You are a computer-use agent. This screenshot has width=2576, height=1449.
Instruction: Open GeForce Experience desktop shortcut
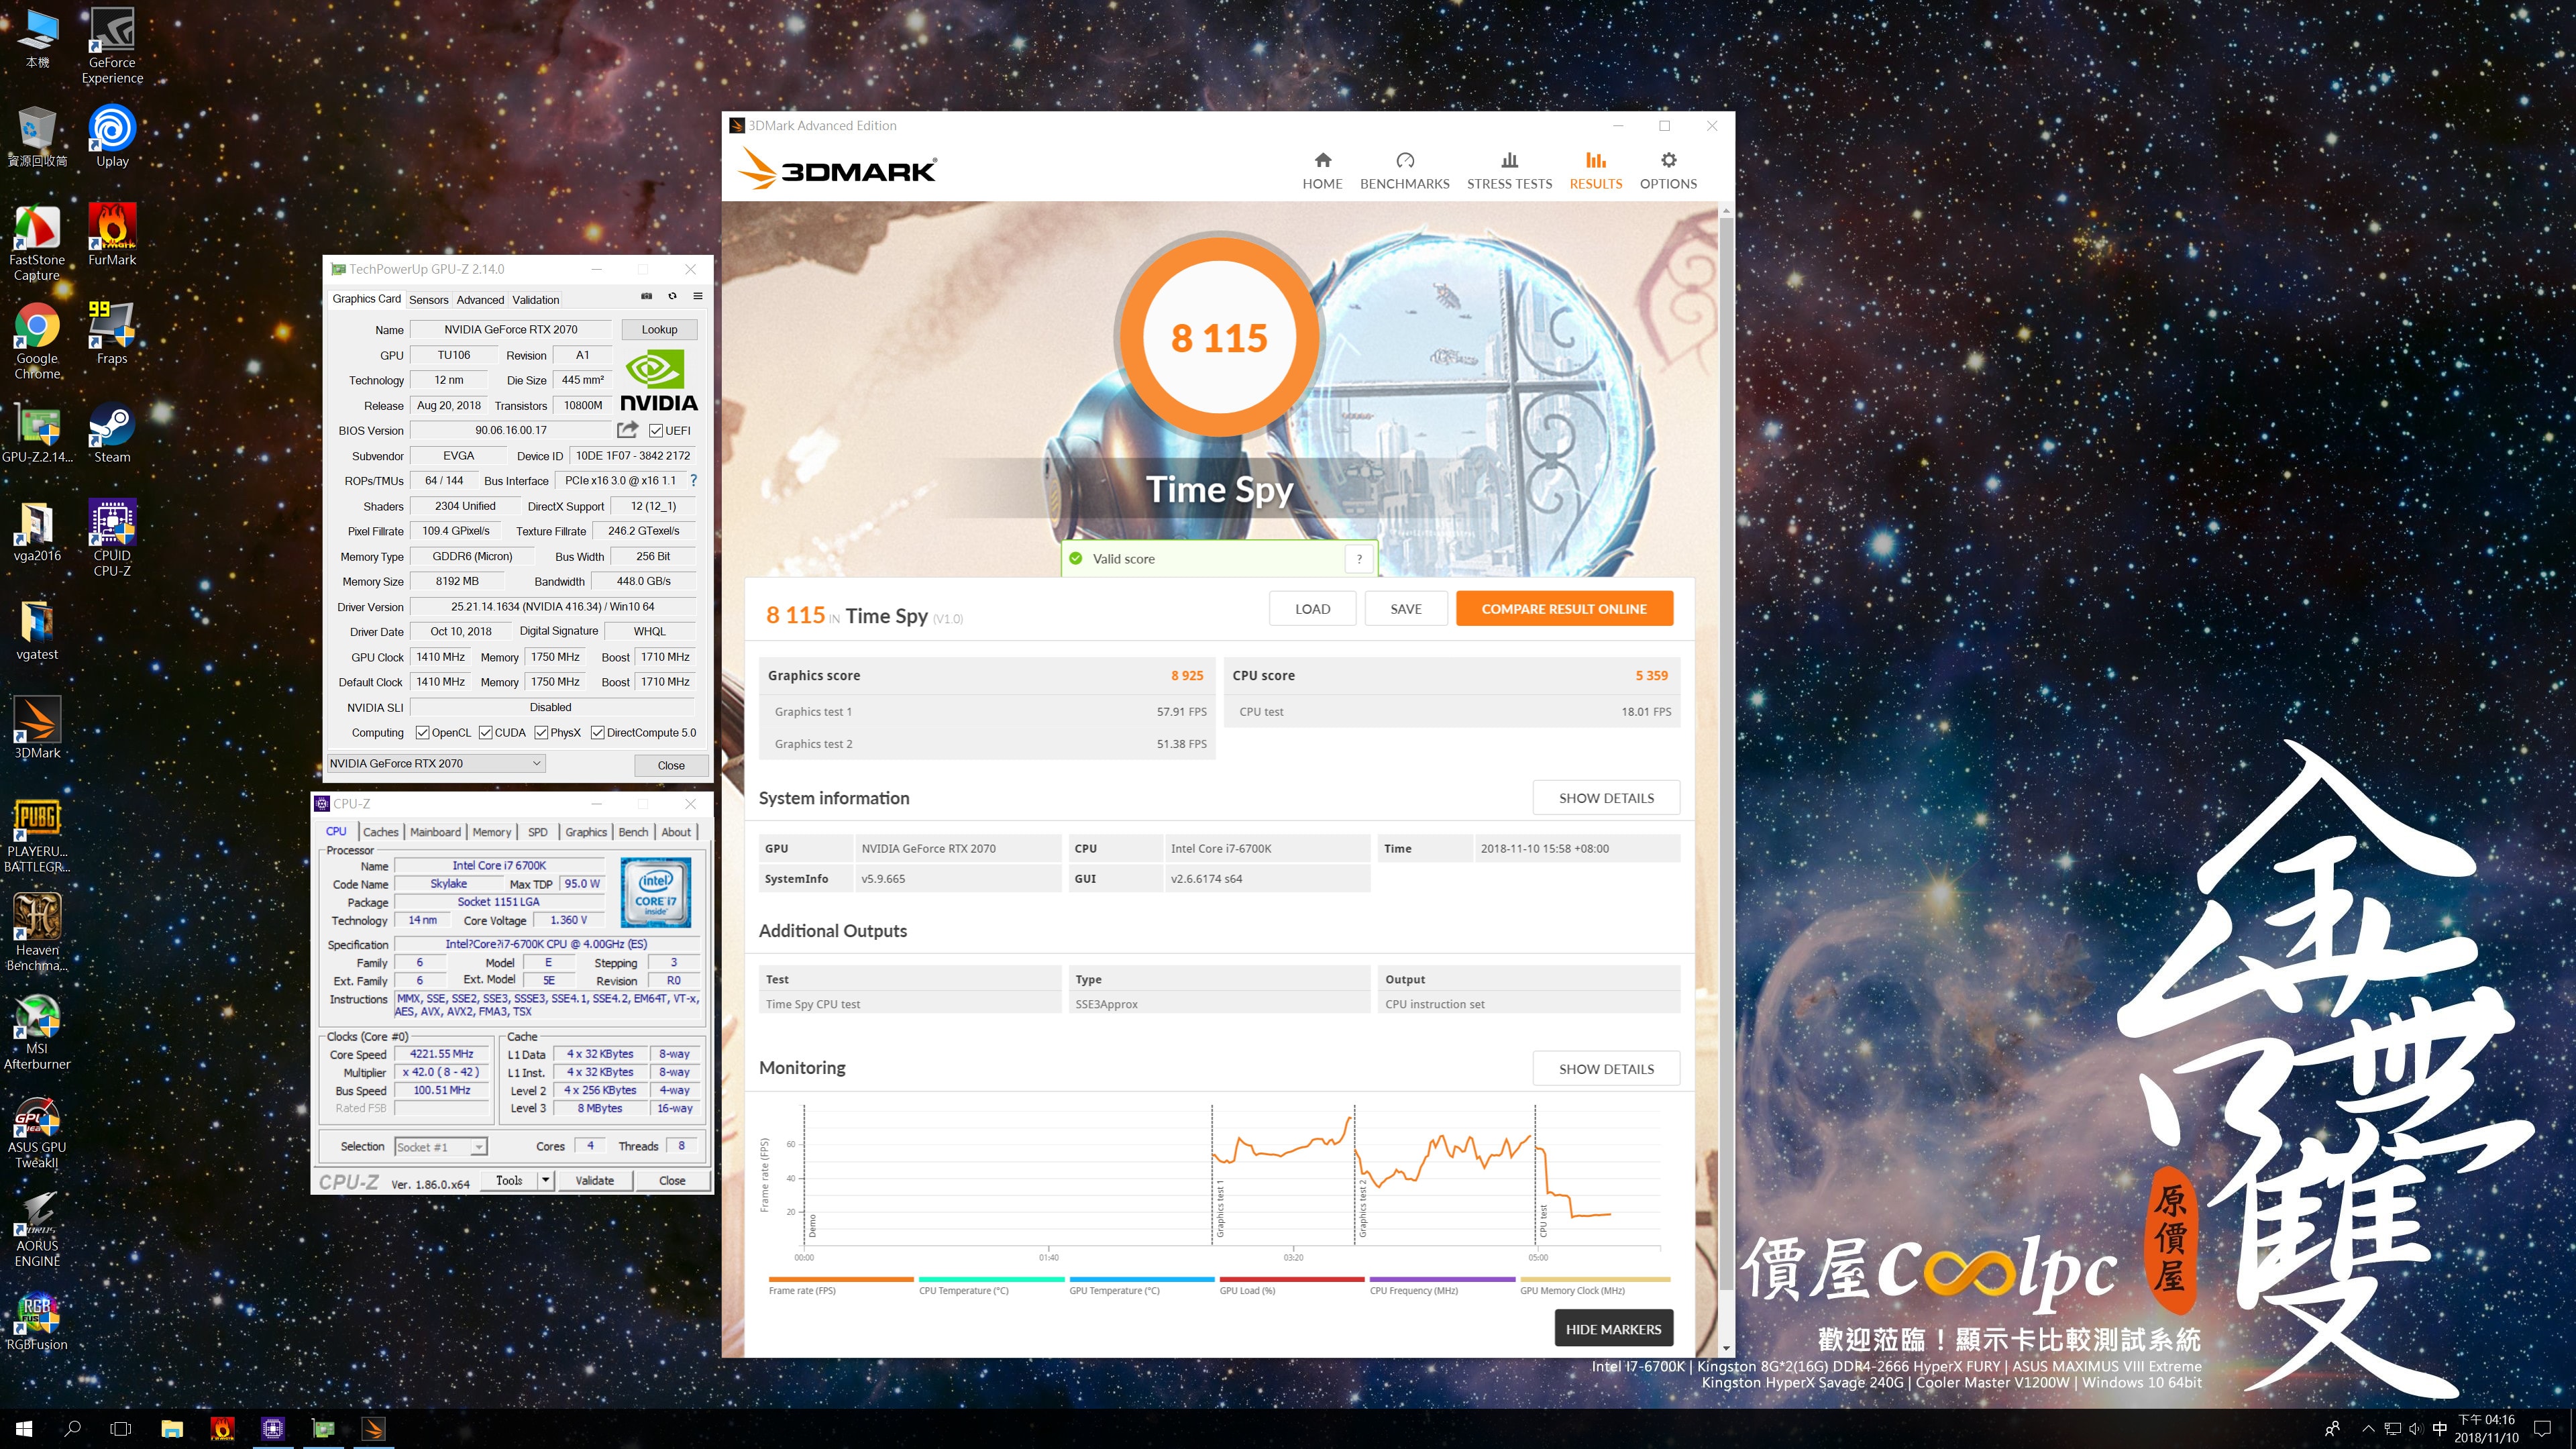[x=112, y=46]
